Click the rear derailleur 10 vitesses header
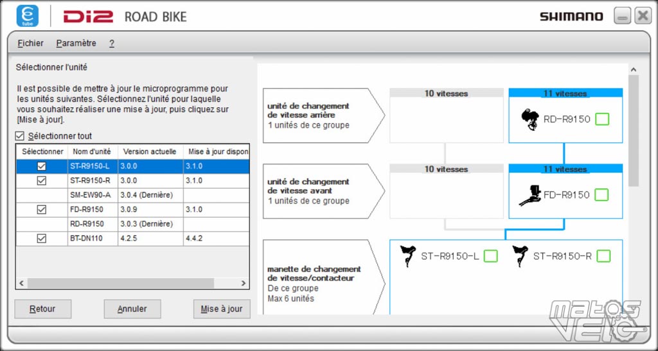The image size is (658, 351). [447, 93]
